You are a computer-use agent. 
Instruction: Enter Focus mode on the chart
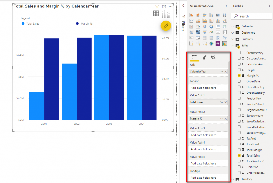[x=164, y=7]
